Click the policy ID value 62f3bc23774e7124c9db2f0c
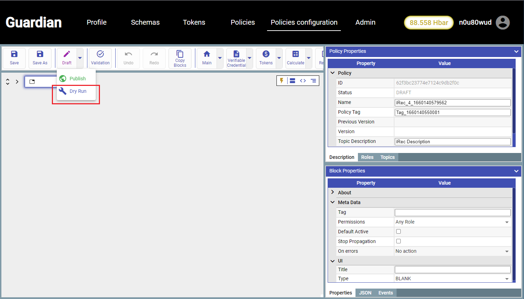 coord(428,83)
